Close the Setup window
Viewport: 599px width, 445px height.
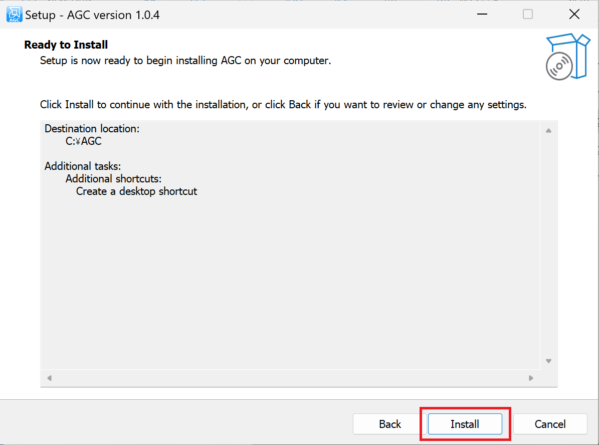[574, 15]
